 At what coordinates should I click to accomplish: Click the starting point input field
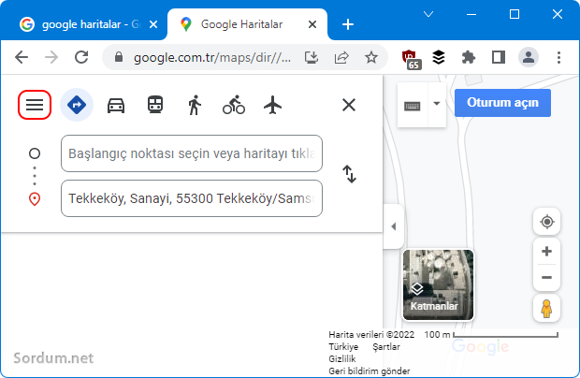(x=192, y=153)
